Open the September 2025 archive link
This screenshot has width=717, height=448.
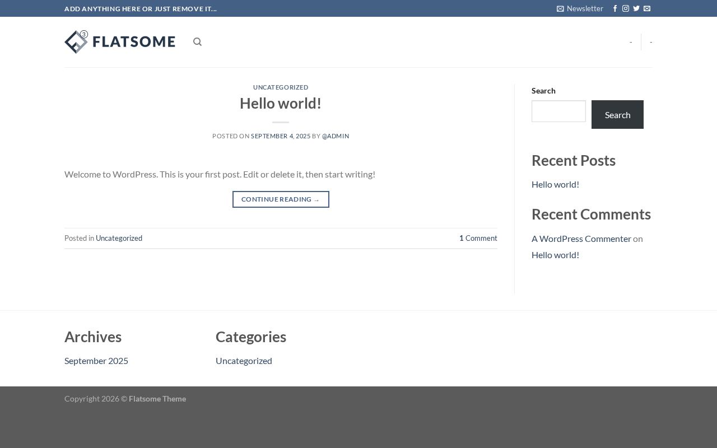point(96,361)
